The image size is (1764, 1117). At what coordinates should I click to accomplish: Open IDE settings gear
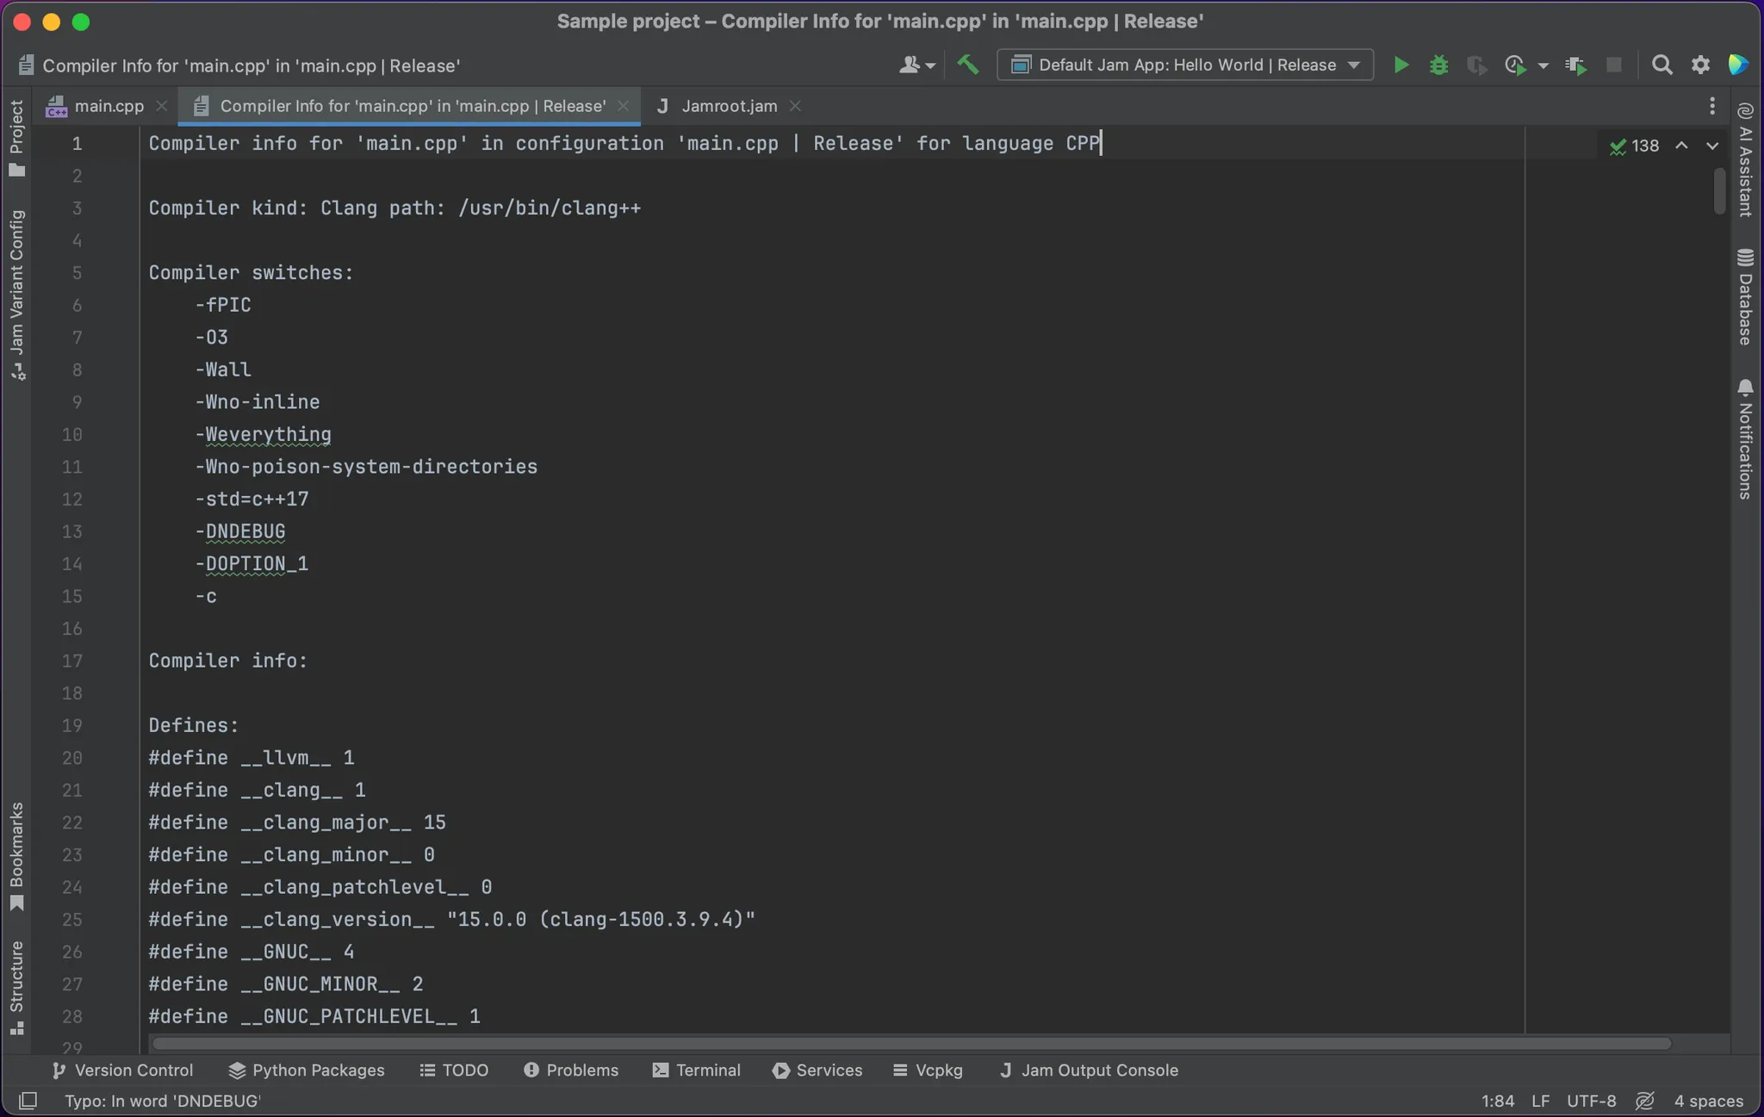(1700, 65)
